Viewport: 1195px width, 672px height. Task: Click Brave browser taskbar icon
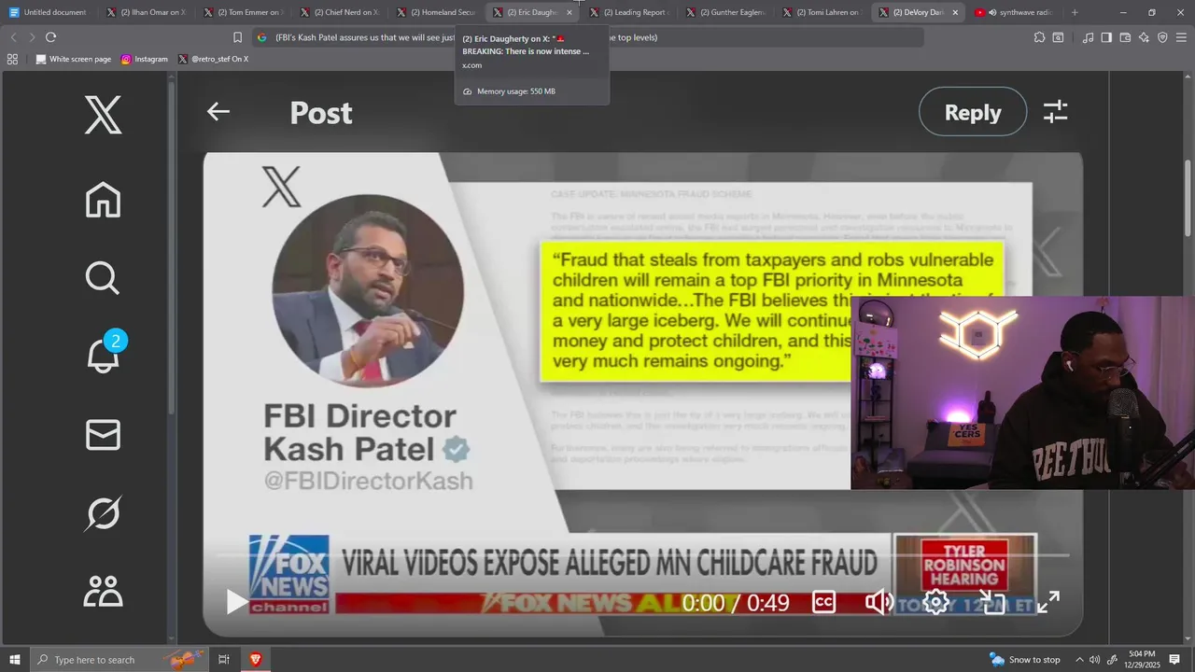[x=255, y=660]
